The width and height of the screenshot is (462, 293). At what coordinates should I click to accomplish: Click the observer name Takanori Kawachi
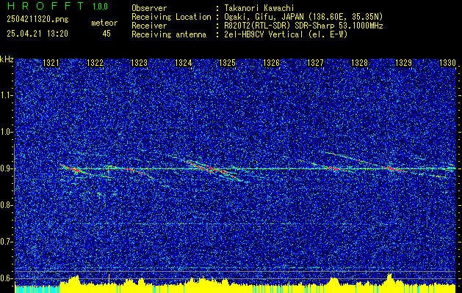click(259, 8)
